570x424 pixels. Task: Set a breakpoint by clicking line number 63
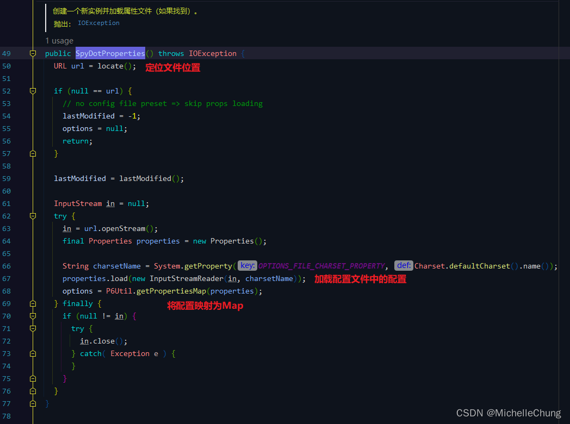click(7, 228)
